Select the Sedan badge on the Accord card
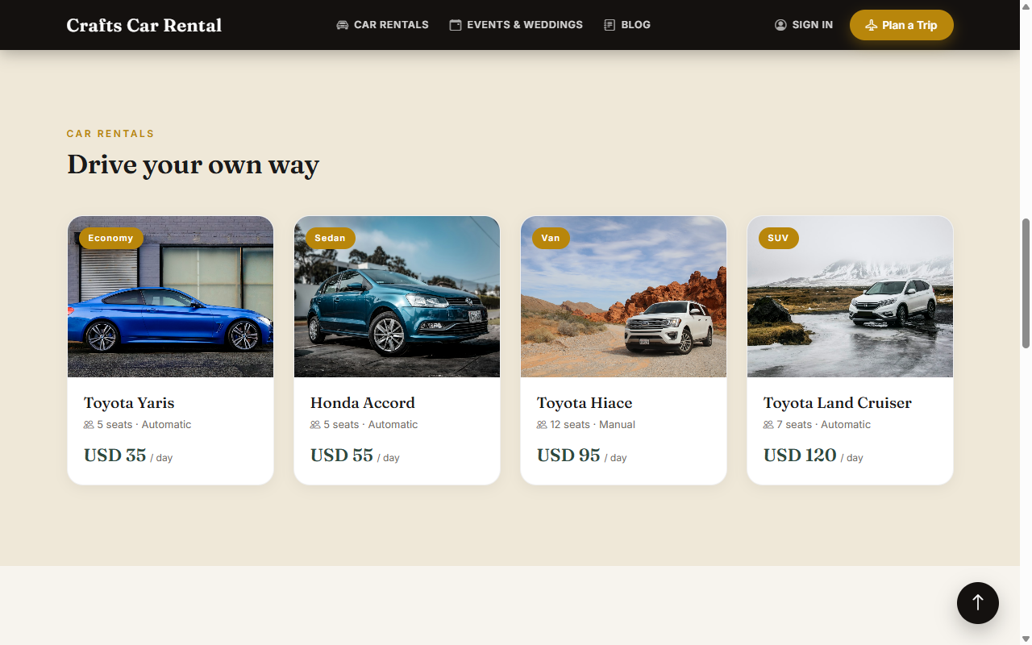 pos(330,238)
